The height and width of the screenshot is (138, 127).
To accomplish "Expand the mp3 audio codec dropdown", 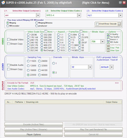I will click(120, 15).
